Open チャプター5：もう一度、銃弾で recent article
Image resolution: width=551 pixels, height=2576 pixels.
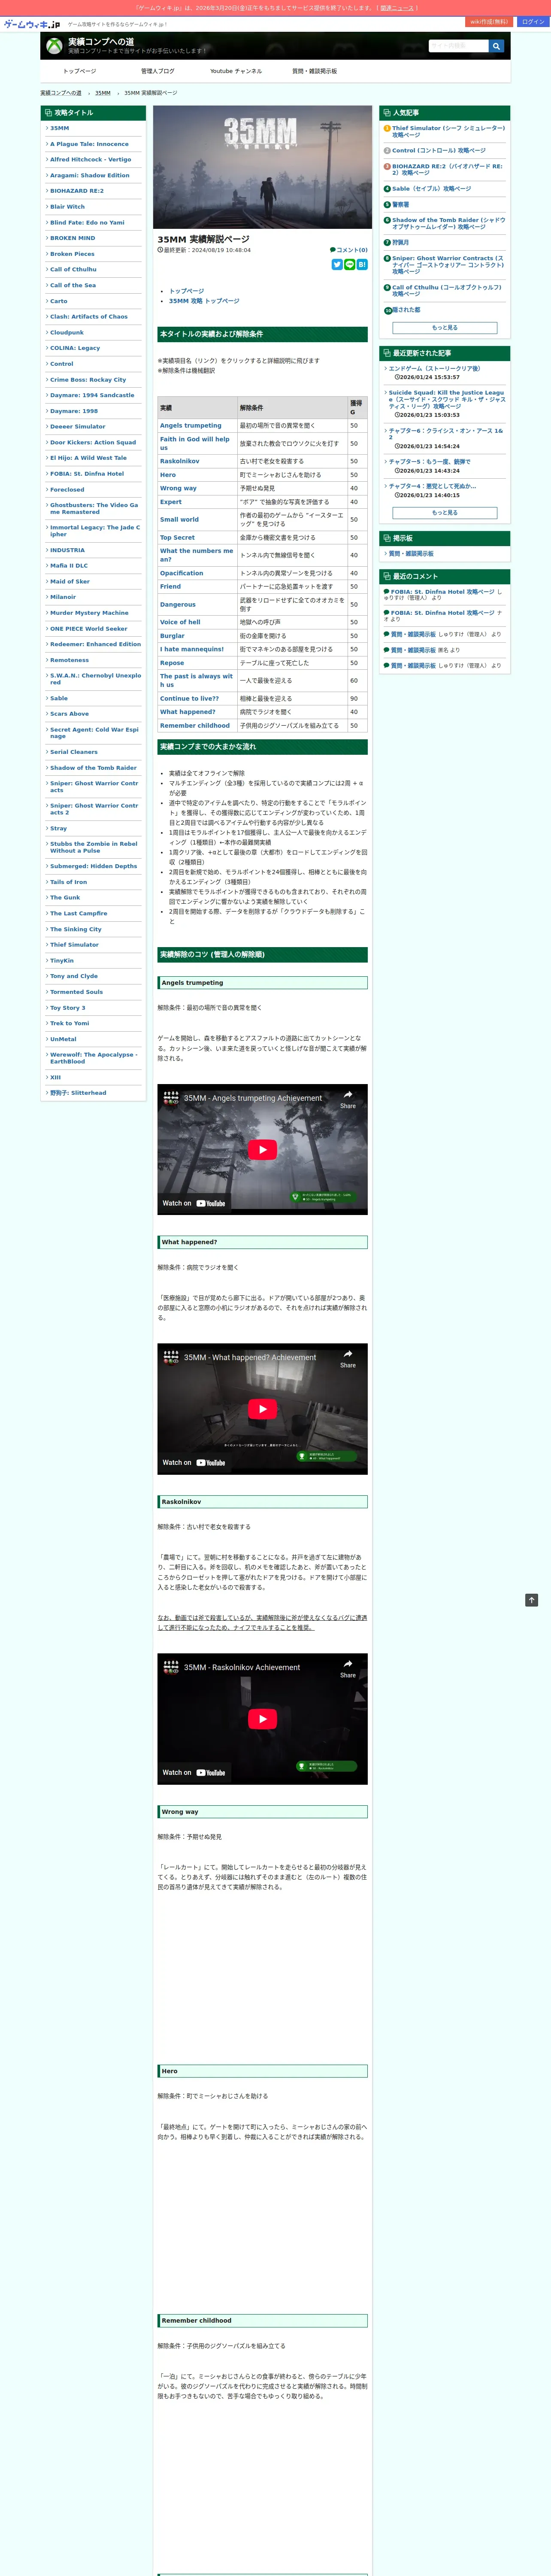pyautogui.click(x=429, y=462)
